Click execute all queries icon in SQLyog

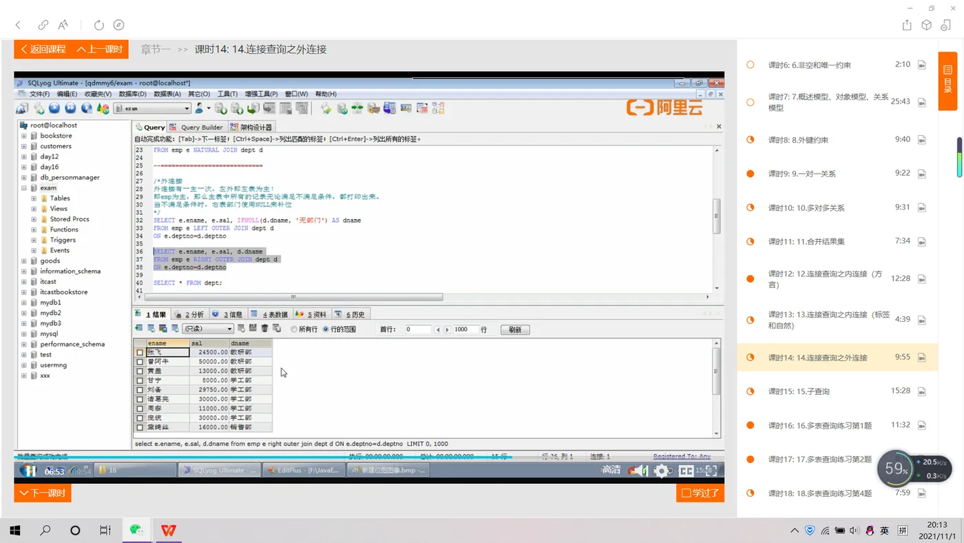pos(70,108)
